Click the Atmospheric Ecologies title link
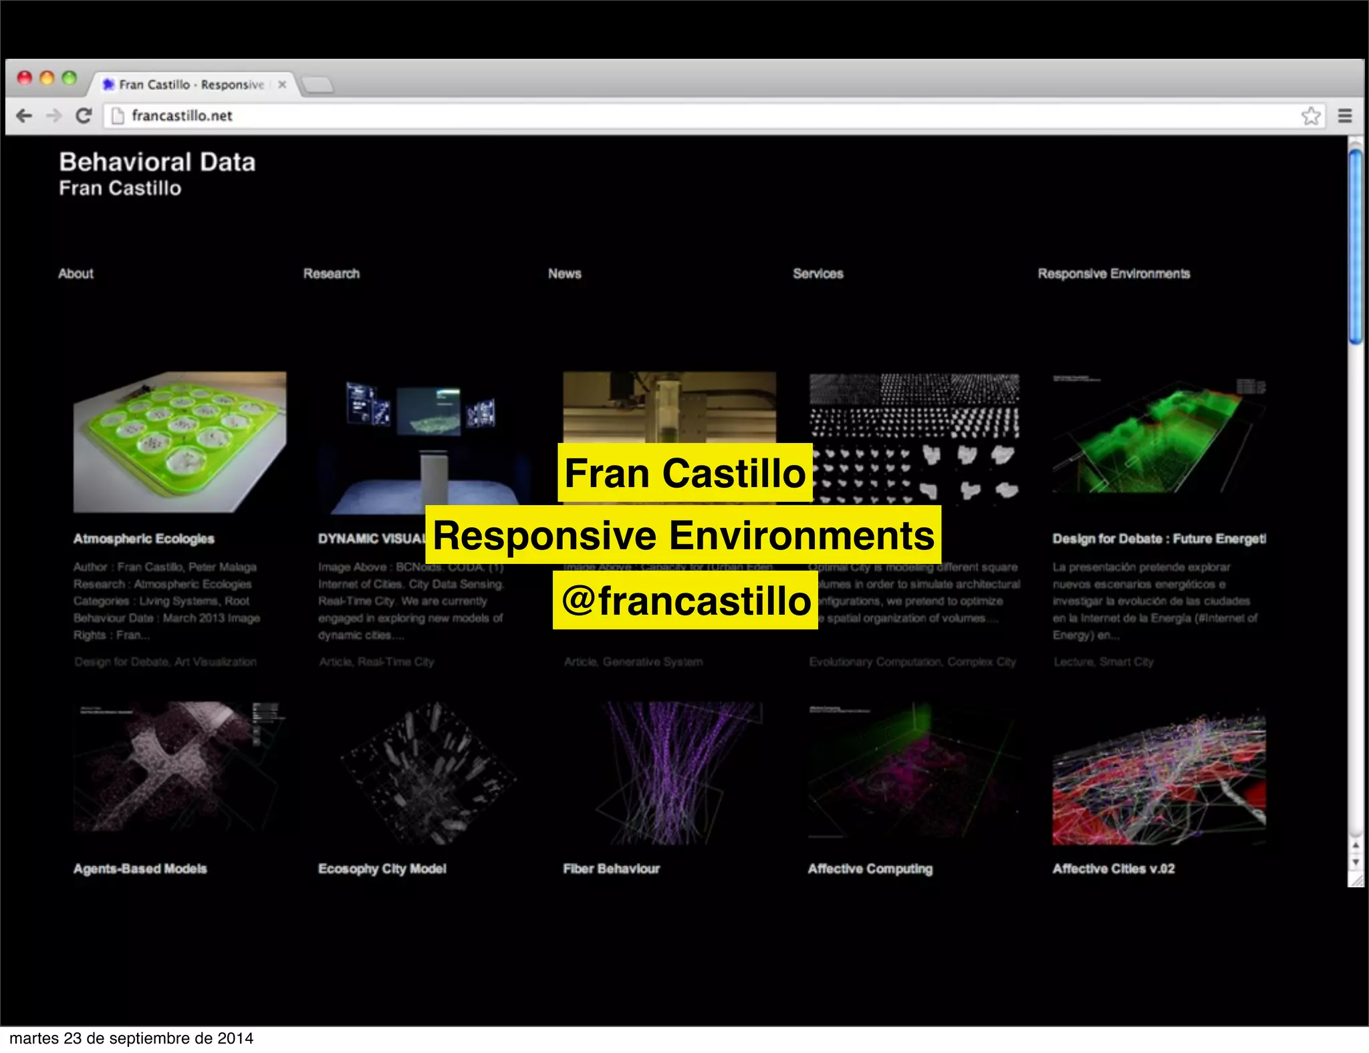 tap(144, 539)
